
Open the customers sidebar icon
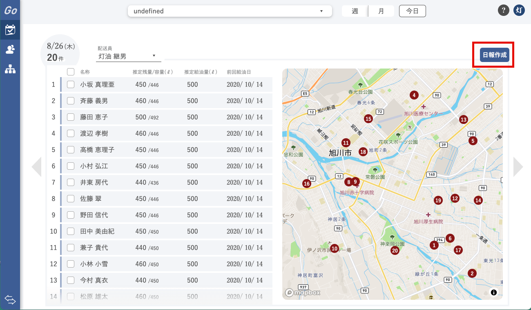(x=10, y=50)
